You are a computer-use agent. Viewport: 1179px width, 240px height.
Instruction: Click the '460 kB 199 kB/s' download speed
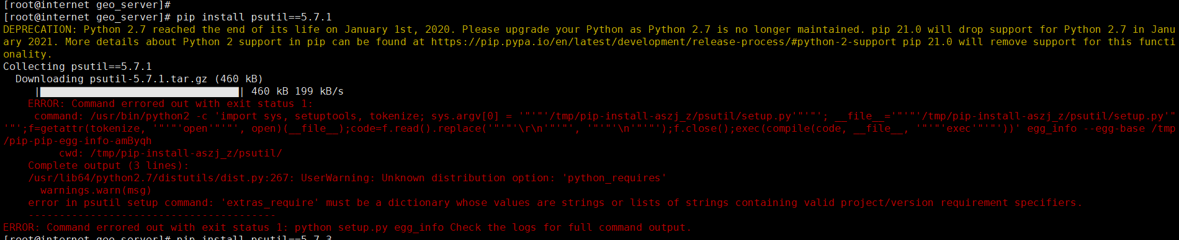[x=297, y=91]
